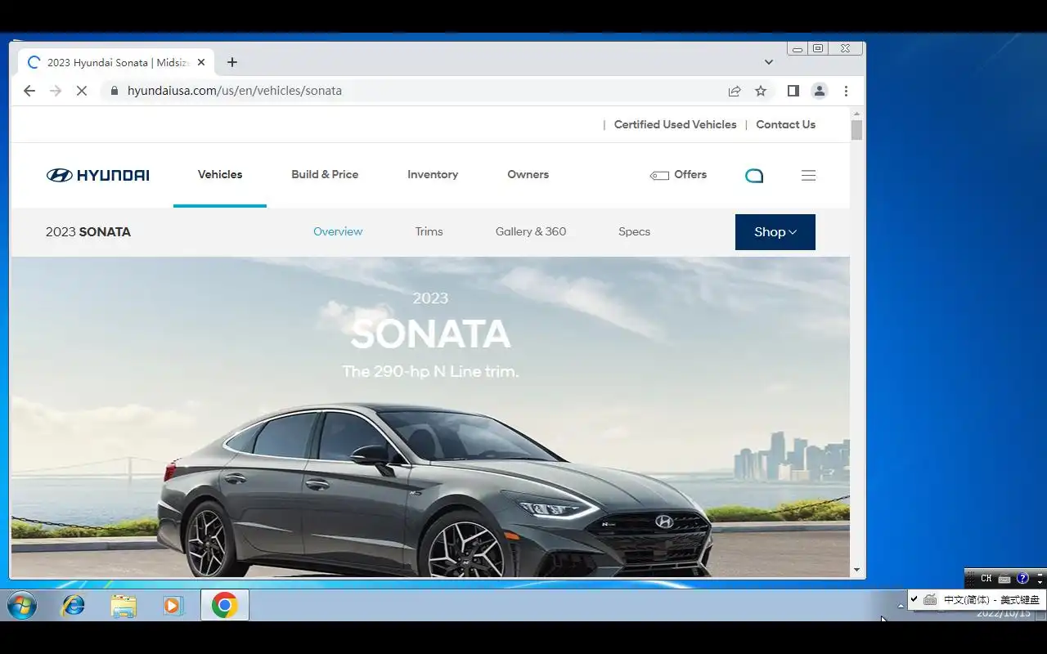Screen dimensions: 1047x654
Task: Expand Chrome tab search chevron
Action: [x=769, y=62]
